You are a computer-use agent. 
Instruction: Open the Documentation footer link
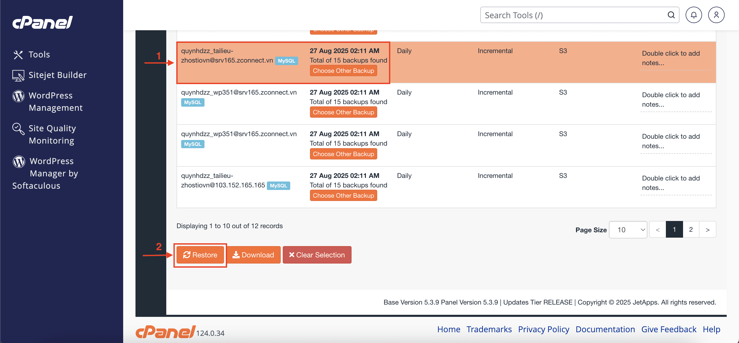pos(605,329)
